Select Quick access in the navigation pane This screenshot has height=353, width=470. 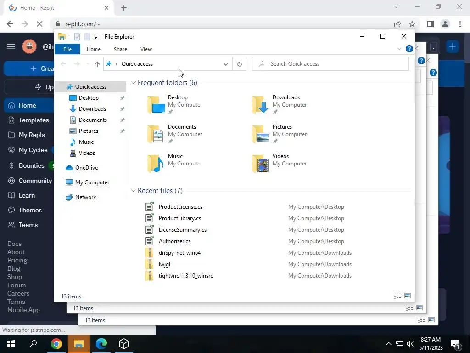[x=90, y=87]
